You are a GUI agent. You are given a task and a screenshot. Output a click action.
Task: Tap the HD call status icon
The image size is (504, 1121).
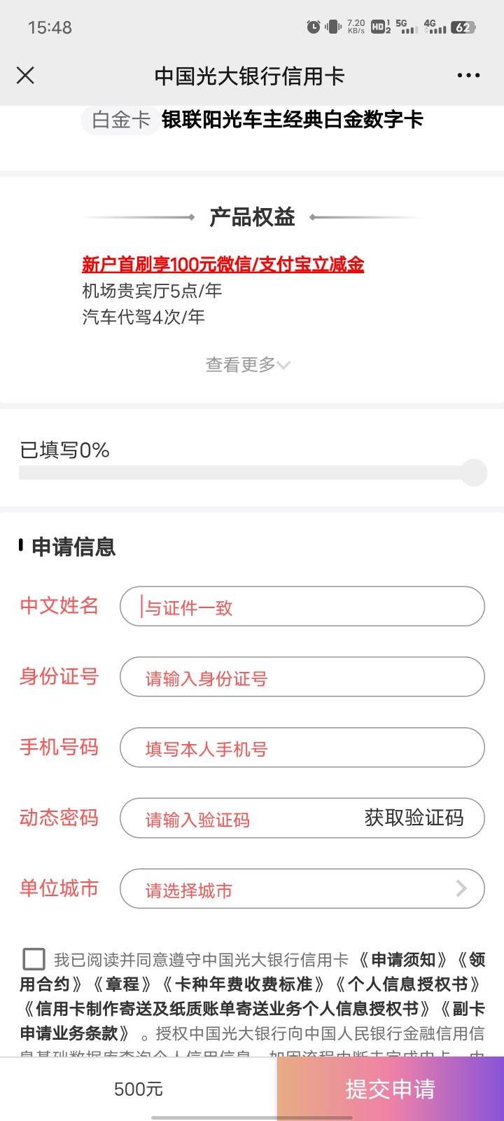point(381,27)
